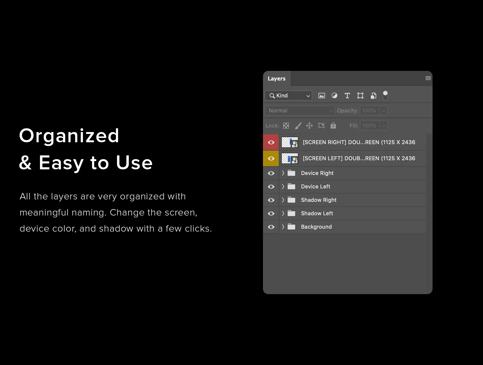
Task: Hide the Background group
Action: 271,227
